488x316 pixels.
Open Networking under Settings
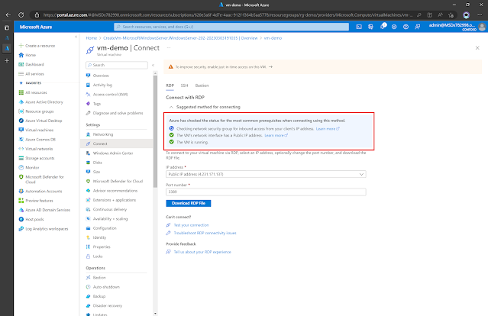coord(99,134)
